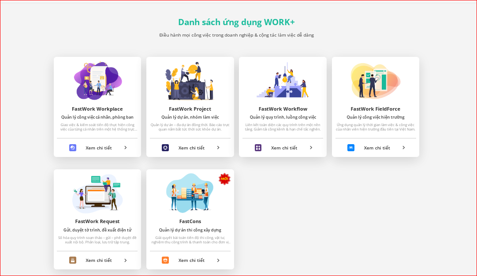Screen dimensions: 477x276
Task: Click the red MỚI badge on FastCons card
Action: [224, 179]
